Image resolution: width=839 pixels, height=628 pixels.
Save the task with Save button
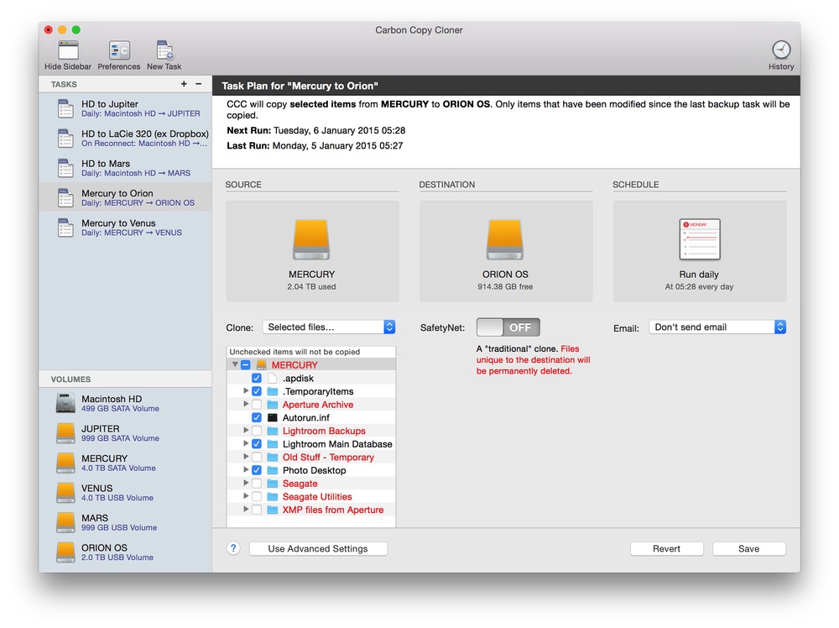(749, 549)
